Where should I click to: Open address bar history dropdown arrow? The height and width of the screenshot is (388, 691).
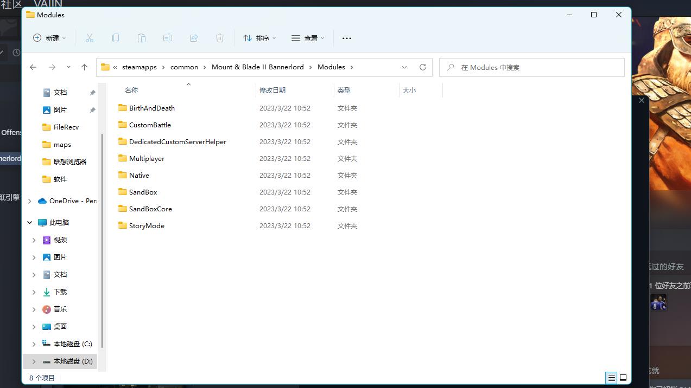point(404,67)
